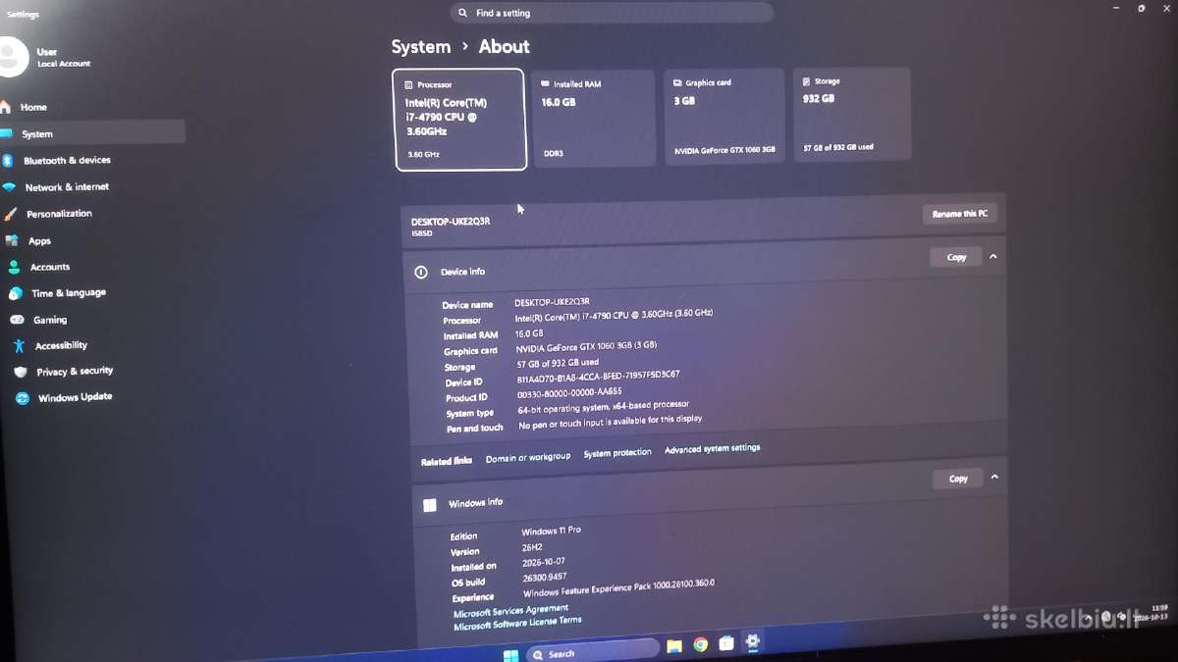Open Microsoft Software License Terms link
Screen dimensions: 1178x662
(517, 623)
